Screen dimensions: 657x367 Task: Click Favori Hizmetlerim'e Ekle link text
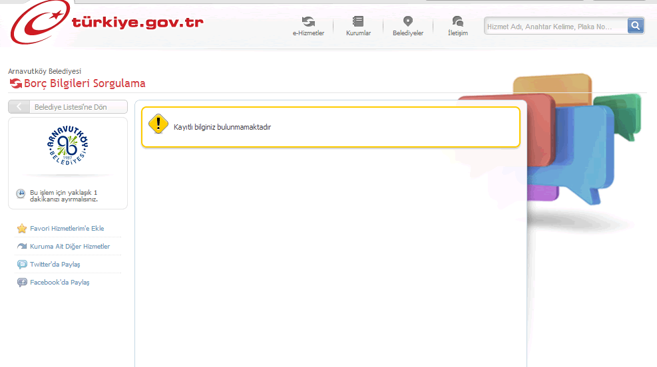67,229
